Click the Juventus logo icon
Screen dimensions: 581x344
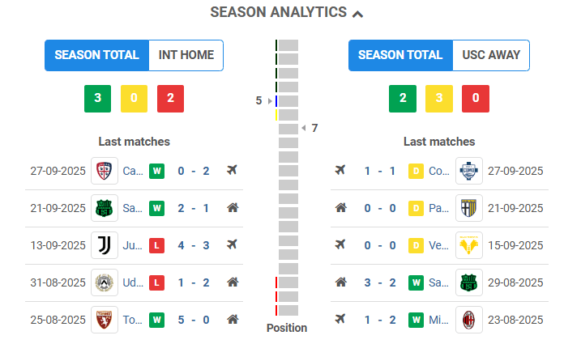(105, 245)
